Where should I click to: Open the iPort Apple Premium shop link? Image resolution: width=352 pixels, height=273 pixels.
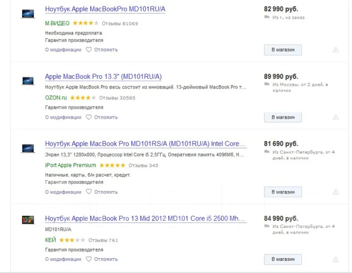click(x=70, y=165)
